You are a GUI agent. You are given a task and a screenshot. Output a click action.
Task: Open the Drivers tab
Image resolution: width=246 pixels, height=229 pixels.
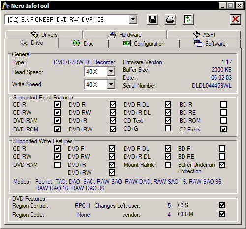44,34
